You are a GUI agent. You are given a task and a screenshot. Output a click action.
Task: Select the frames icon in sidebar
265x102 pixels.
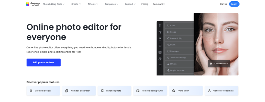click(160, 52)
